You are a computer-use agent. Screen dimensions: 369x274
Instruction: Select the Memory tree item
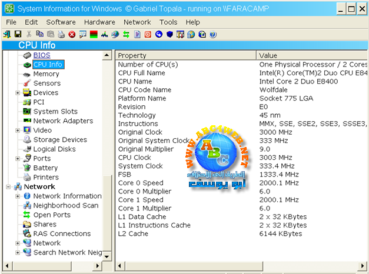coord(46,74)
